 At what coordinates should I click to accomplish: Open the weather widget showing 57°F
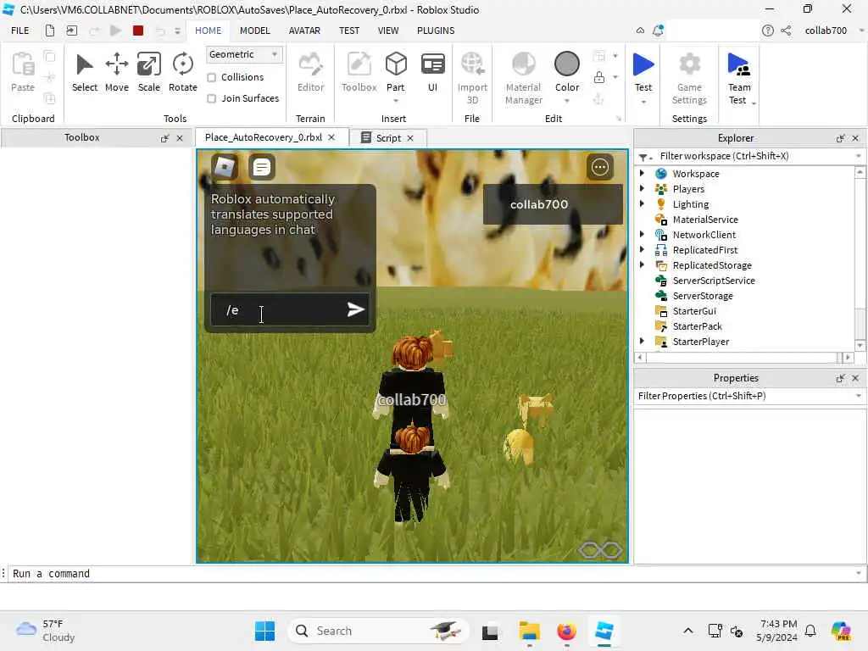click(x=46, y=631)
